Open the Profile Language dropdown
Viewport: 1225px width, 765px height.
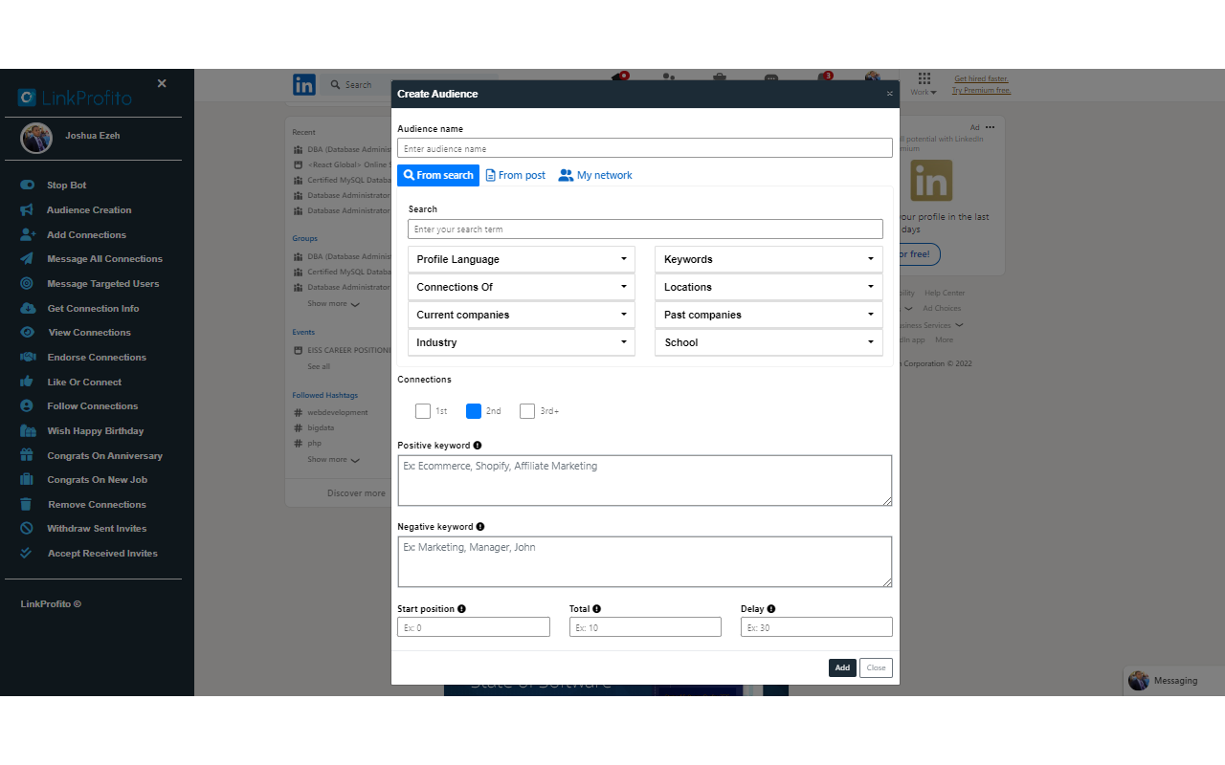tap(522, 259)
